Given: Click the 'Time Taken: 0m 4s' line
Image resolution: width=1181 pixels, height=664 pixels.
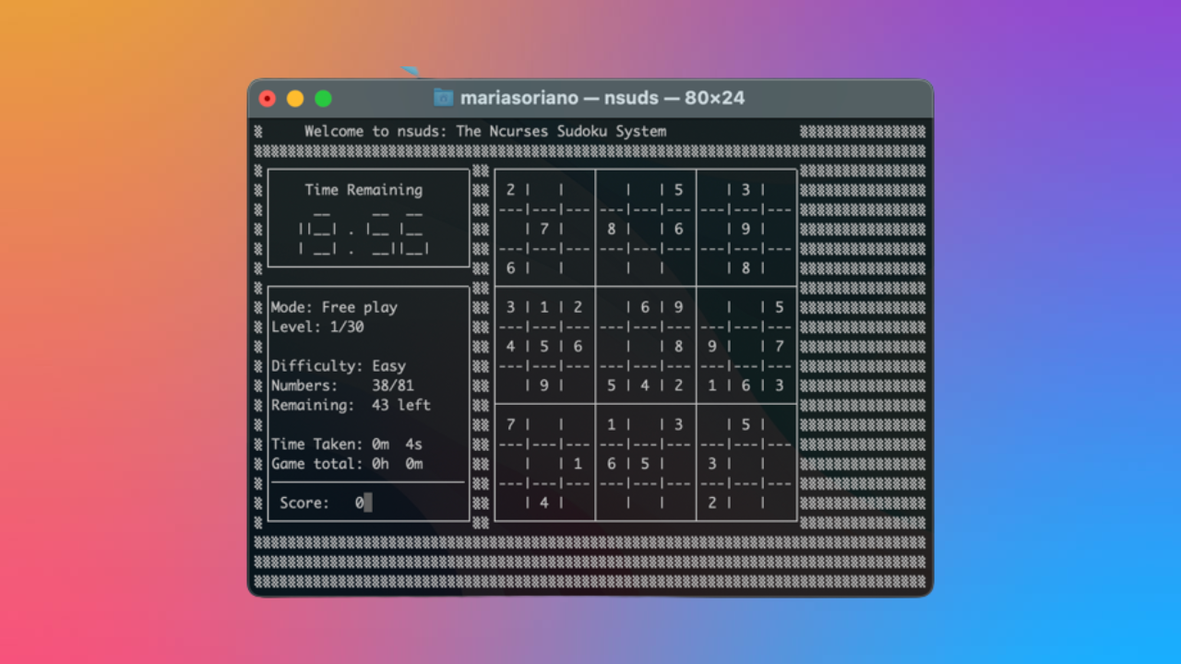Looking at the screenshot, I should tap(347, 445).
